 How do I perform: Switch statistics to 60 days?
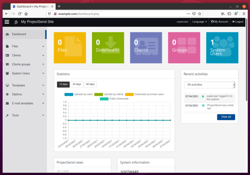(90, 84)
